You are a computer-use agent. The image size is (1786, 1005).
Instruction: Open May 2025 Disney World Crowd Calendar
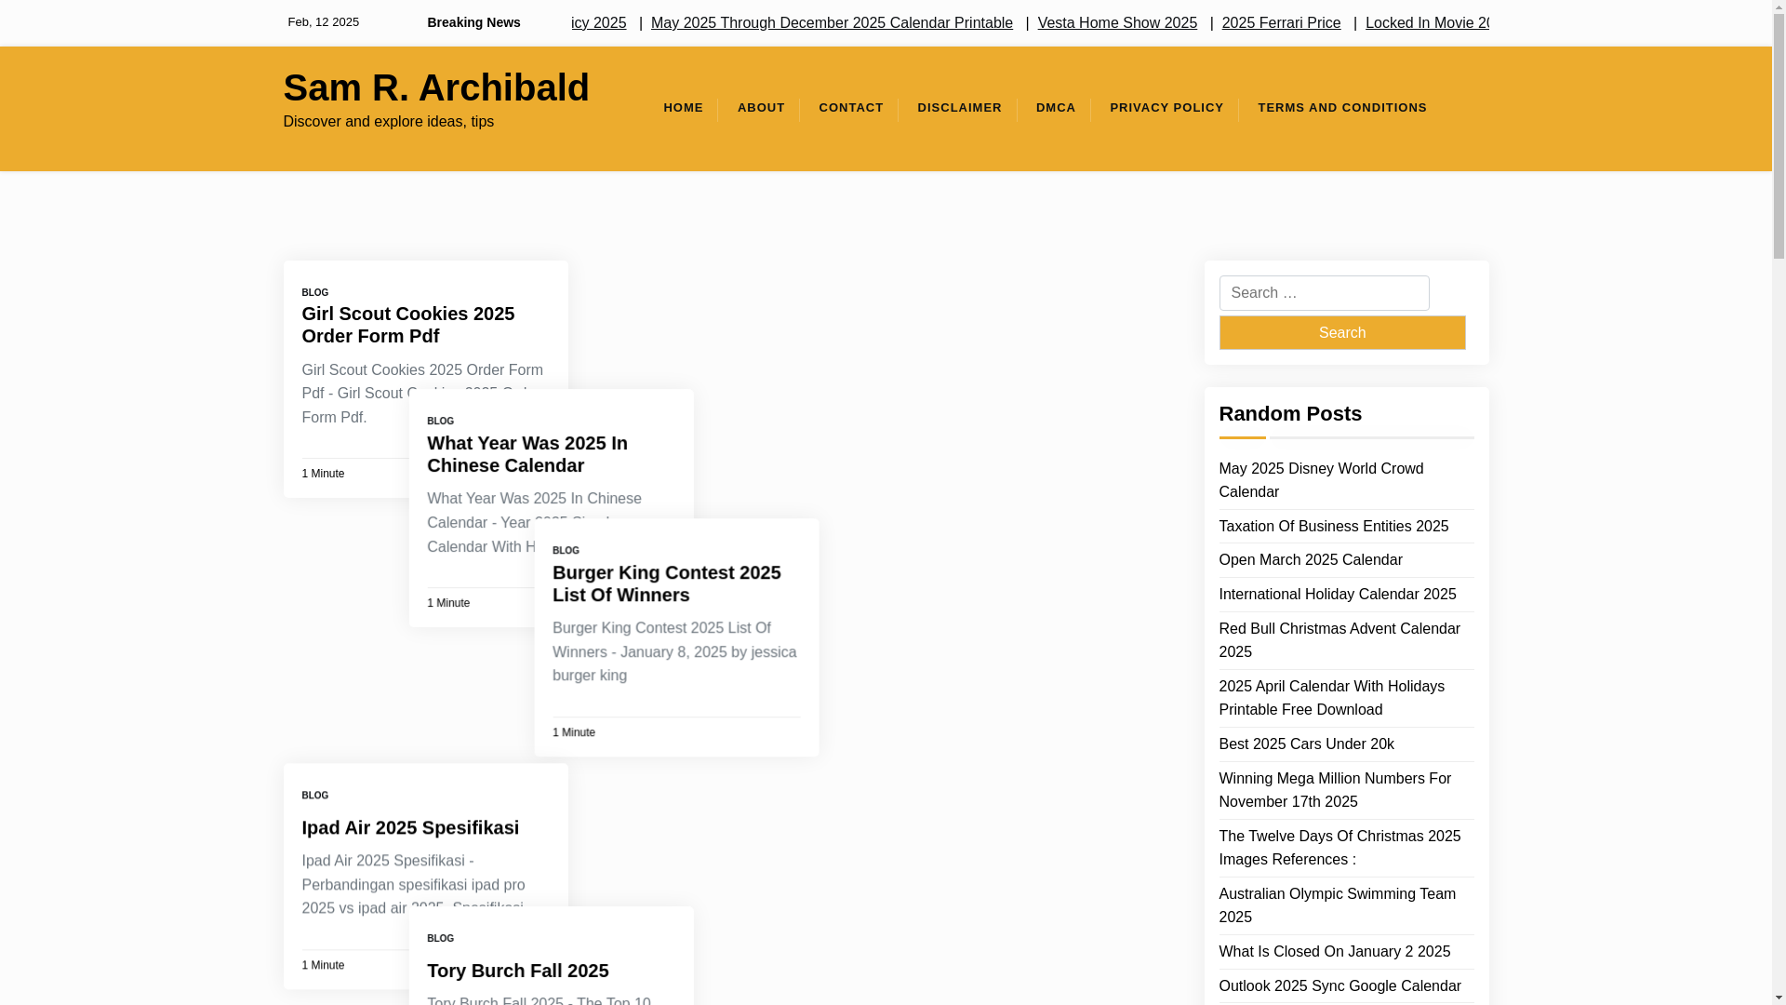[1321, 480]
